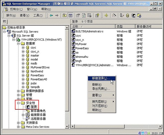Screen dimensions: 164x135
Task: Choose 导出列表(L)... from context menu
Action: (102, 89)
